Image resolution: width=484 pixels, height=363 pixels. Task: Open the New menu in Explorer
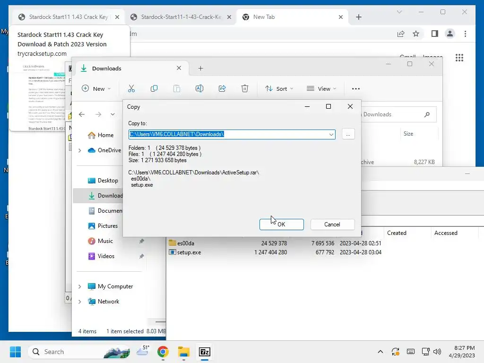click(x=96, y=88)
